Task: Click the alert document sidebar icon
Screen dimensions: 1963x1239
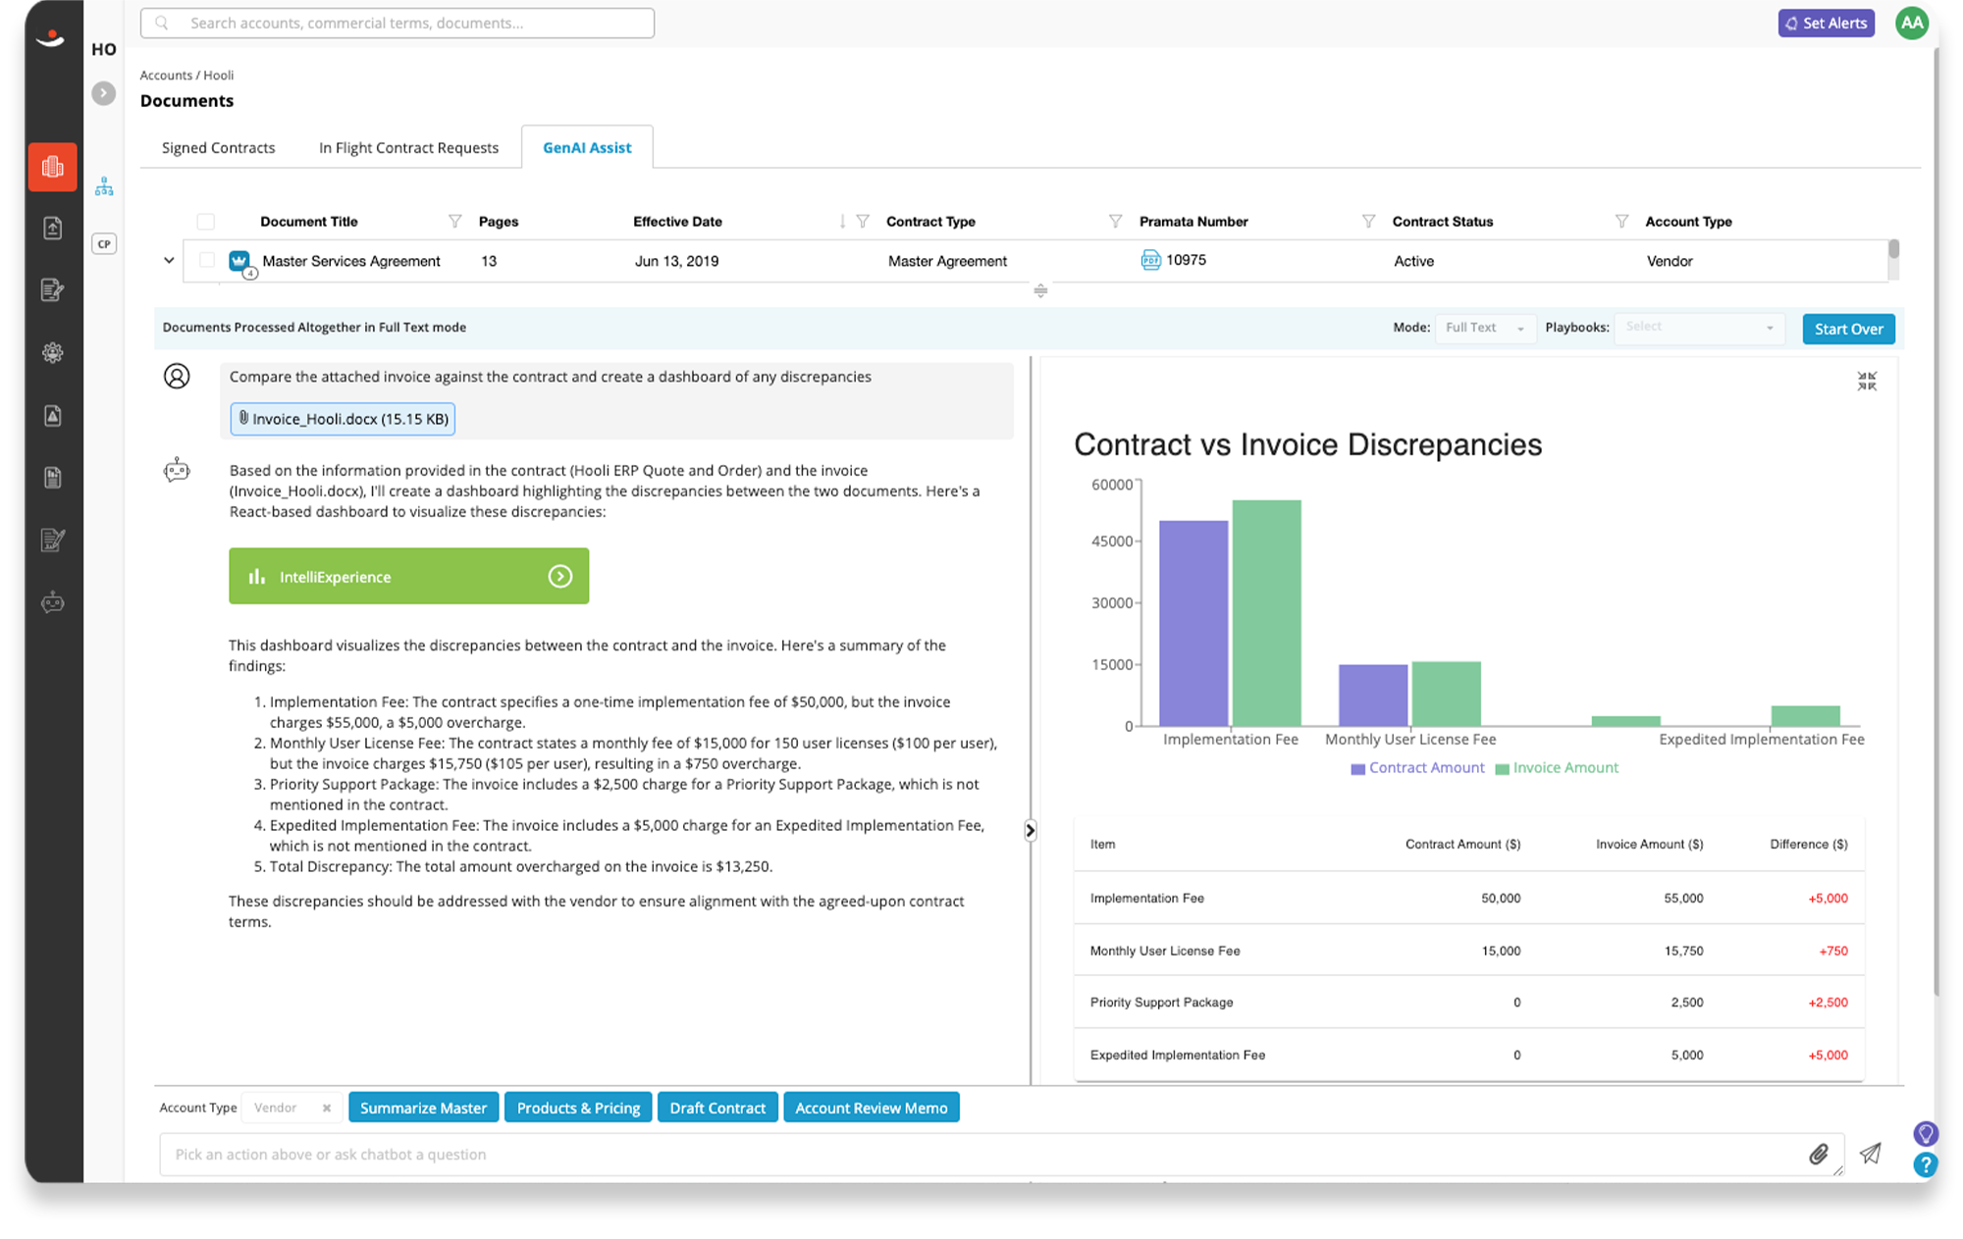Action: (53, 415)
